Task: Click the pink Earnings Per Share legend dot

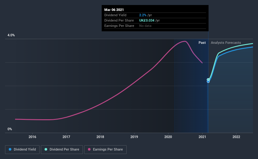Action: pyautogui.click(x=89, y=149)
